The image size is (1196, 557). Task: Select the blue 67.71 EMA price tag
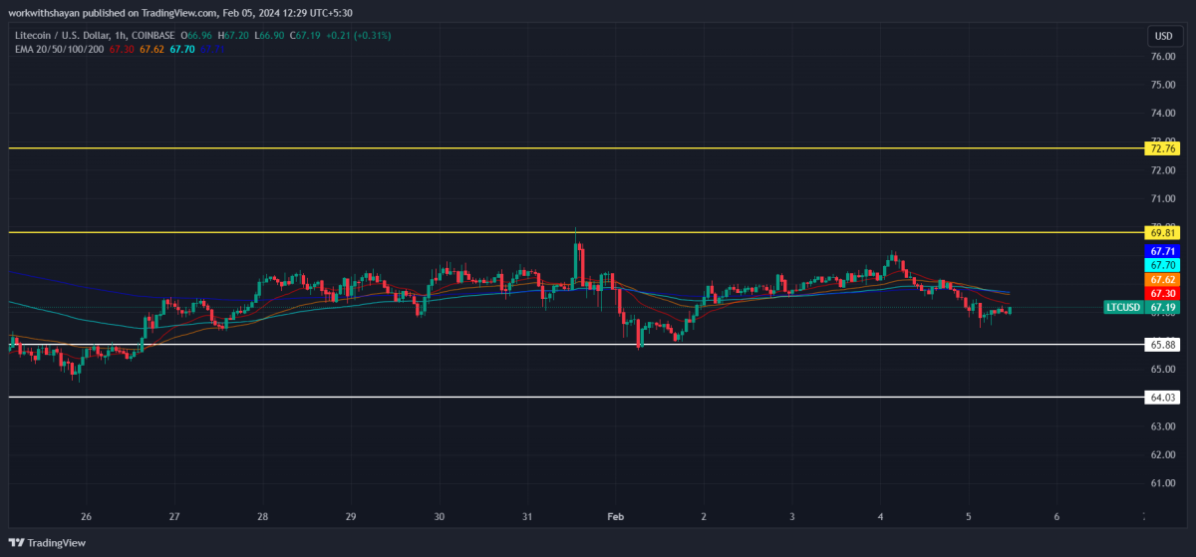[x=1162, y=251]
